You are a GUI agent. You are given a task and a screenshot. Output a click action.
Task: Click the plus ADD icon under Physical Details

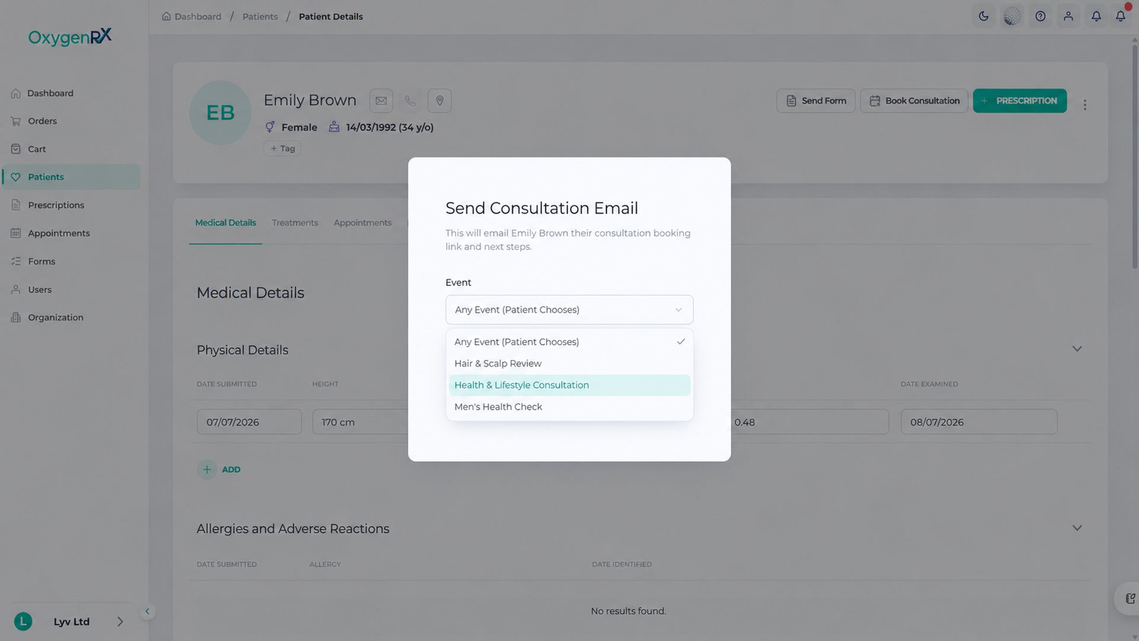[x=206, y=469]
